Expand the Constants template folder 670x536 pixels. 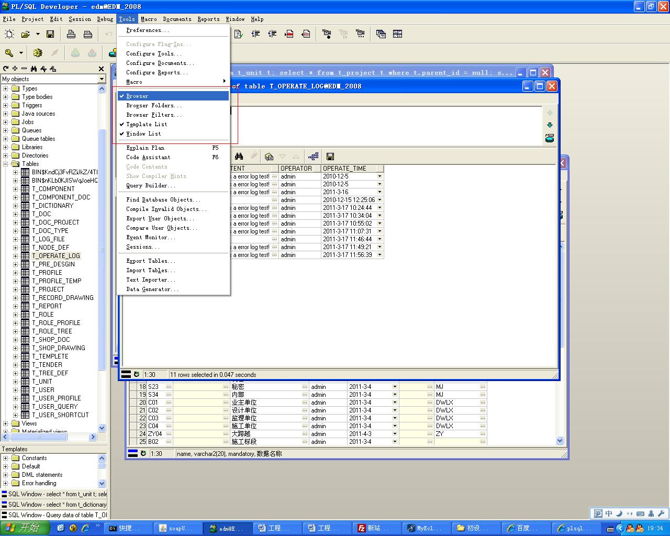click(x=6, y=458)
